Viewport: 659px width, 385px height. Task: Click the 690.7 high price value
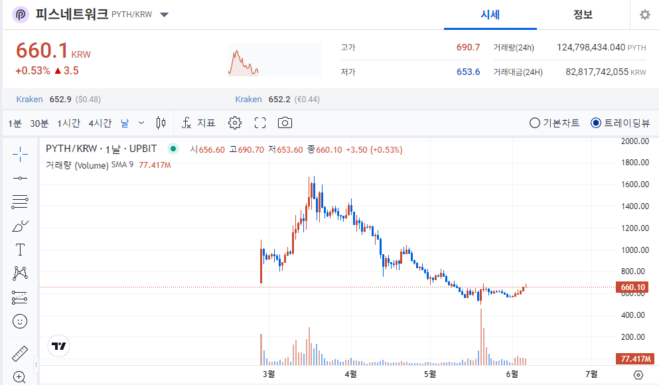468,47
